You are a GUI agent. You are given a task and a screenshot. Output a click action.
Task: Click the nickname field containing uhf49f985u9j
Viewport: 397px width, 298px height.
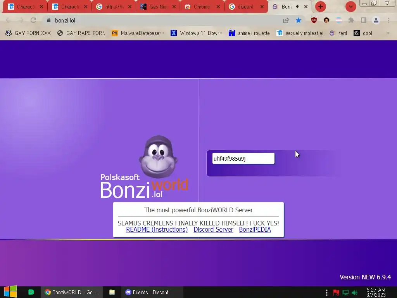[x=243, y=158]
